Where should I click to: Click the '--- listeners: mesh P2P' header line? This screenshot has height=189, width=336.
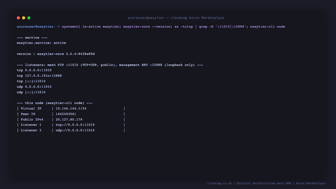tap(110, 65)
